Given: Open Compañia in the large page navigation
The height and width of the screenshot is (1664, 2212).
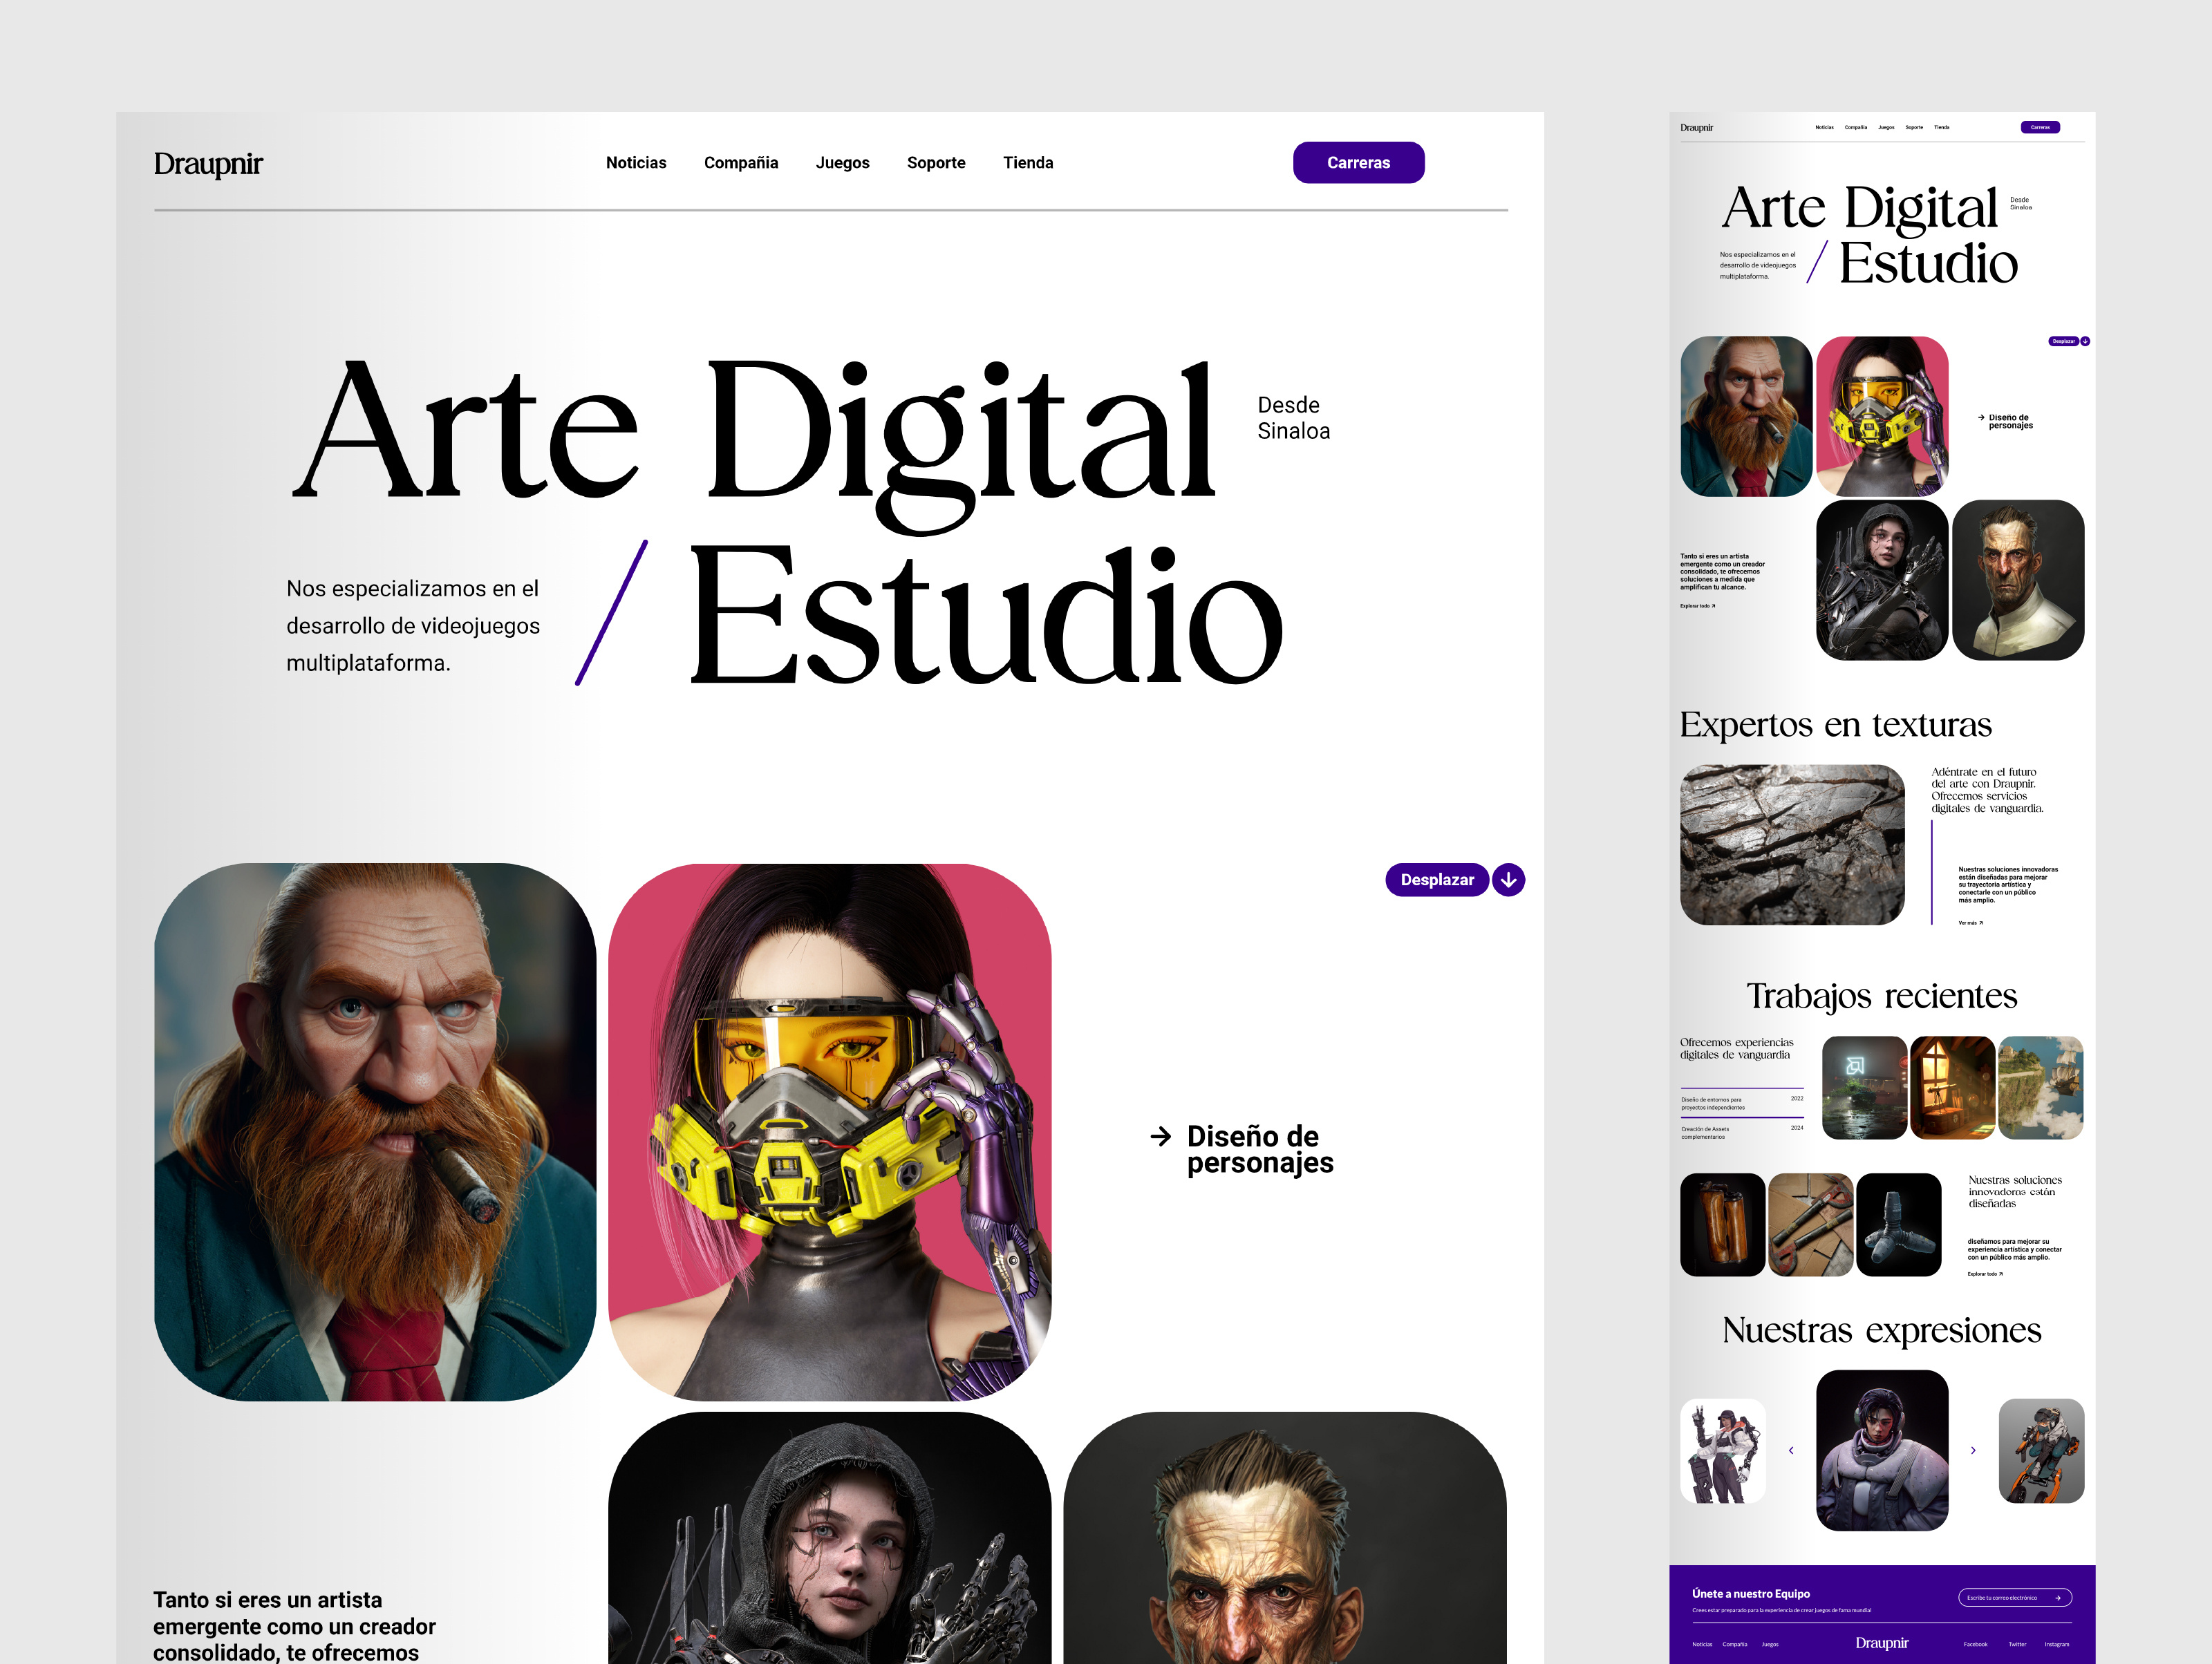Looking at the screenshot, I should point(741,163).
